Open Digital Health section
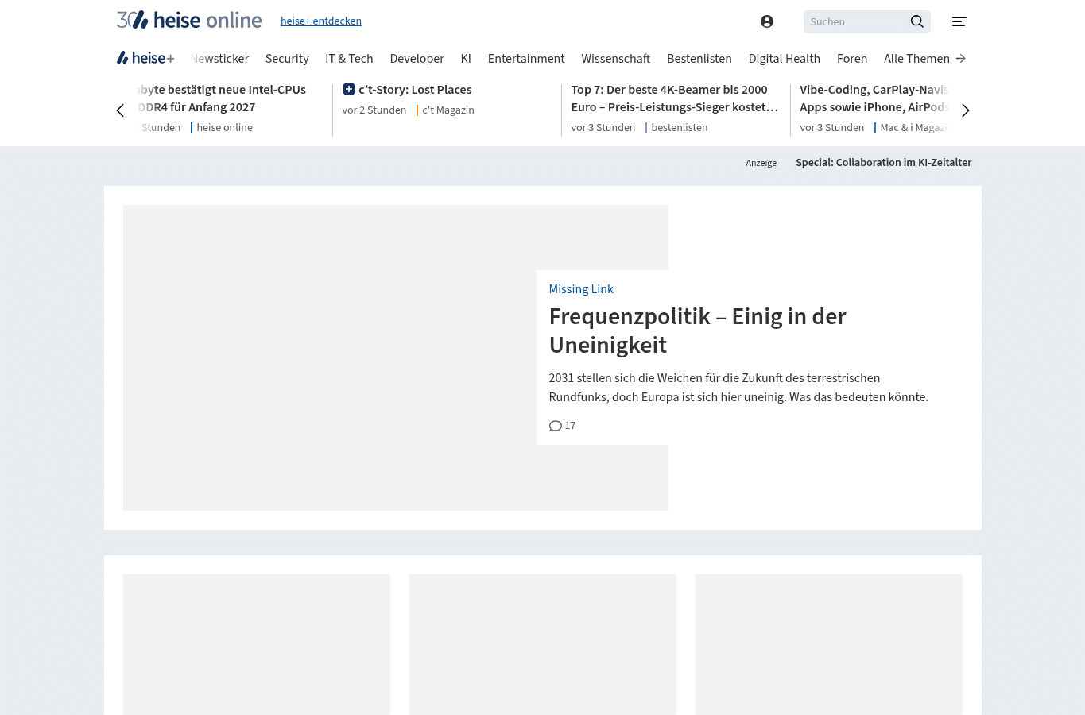1085x715 pixels. tap(785, 59)
